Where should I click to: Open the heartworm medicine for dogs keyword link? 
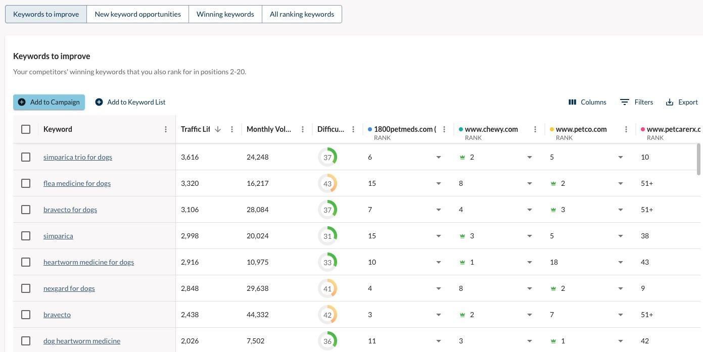point(88,262)
